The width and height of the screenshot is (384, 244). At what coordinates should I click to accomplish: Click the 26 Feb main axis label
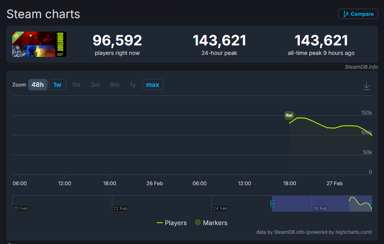pos(155,183)
